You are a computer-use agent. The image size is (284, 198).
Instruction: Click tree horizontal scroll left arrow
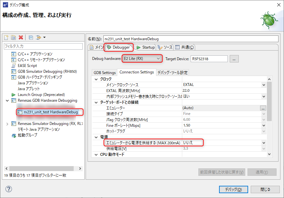pos(6,168)
